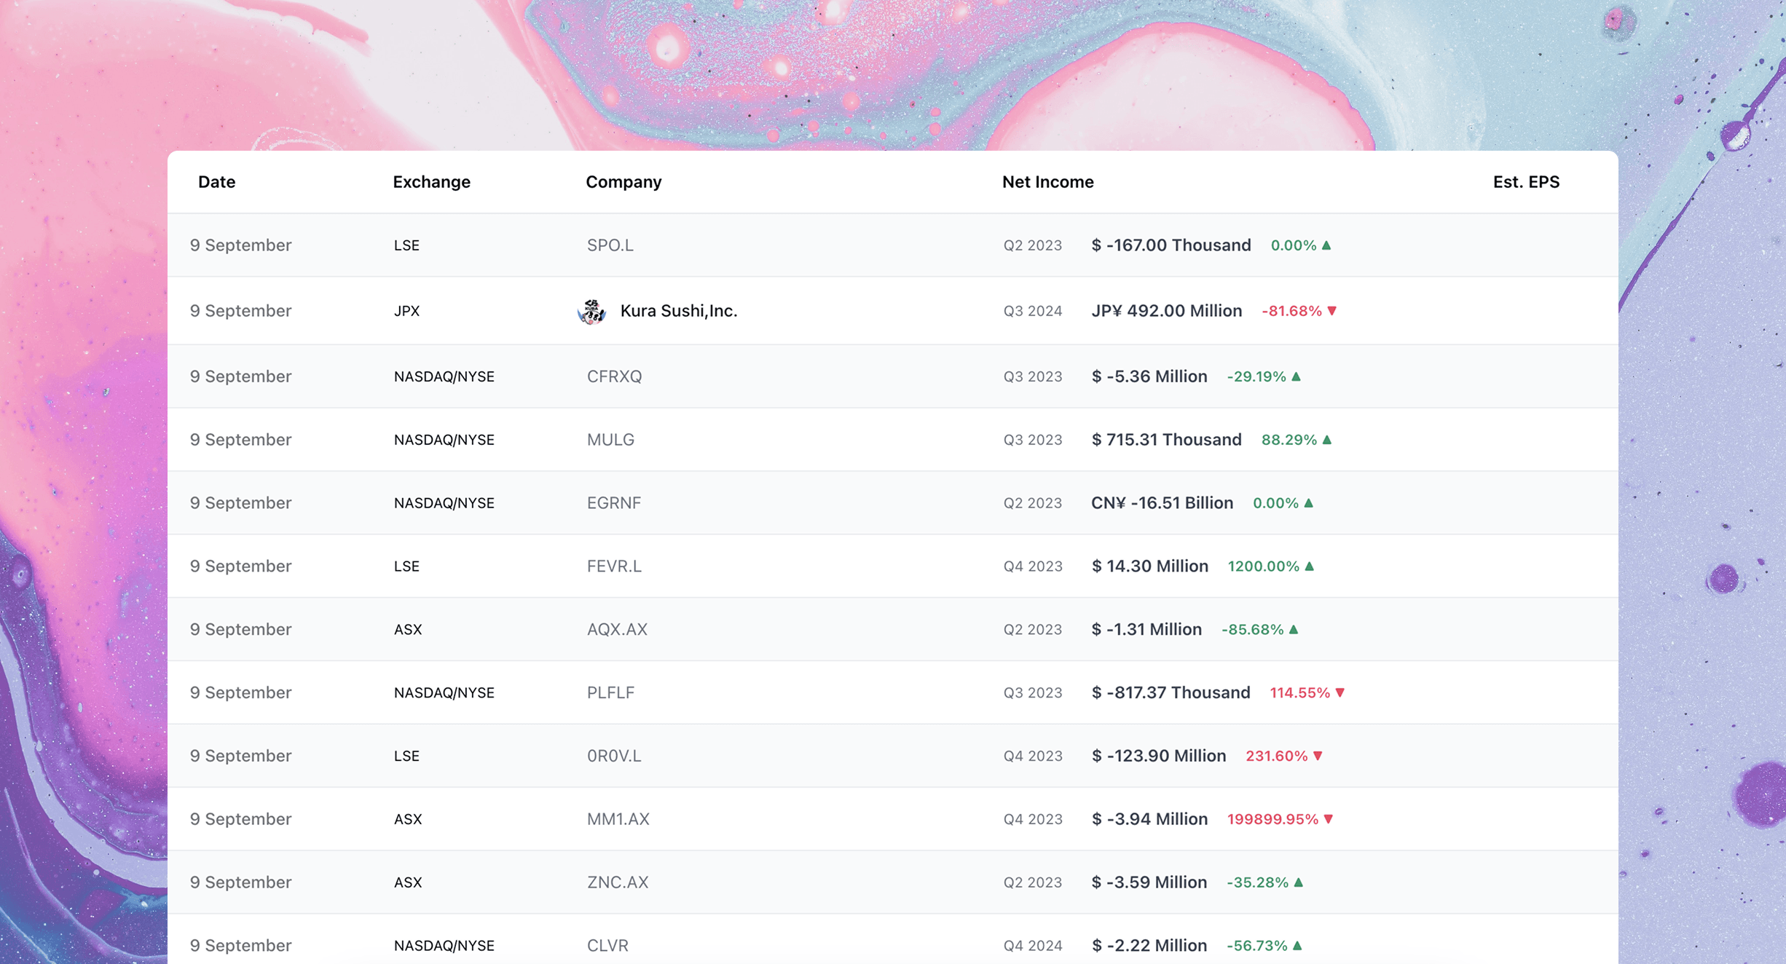This screenshot has height=964, width=1786.
Task: Click the Date column header
Action: pyautogui.click(x=216, y=182)
